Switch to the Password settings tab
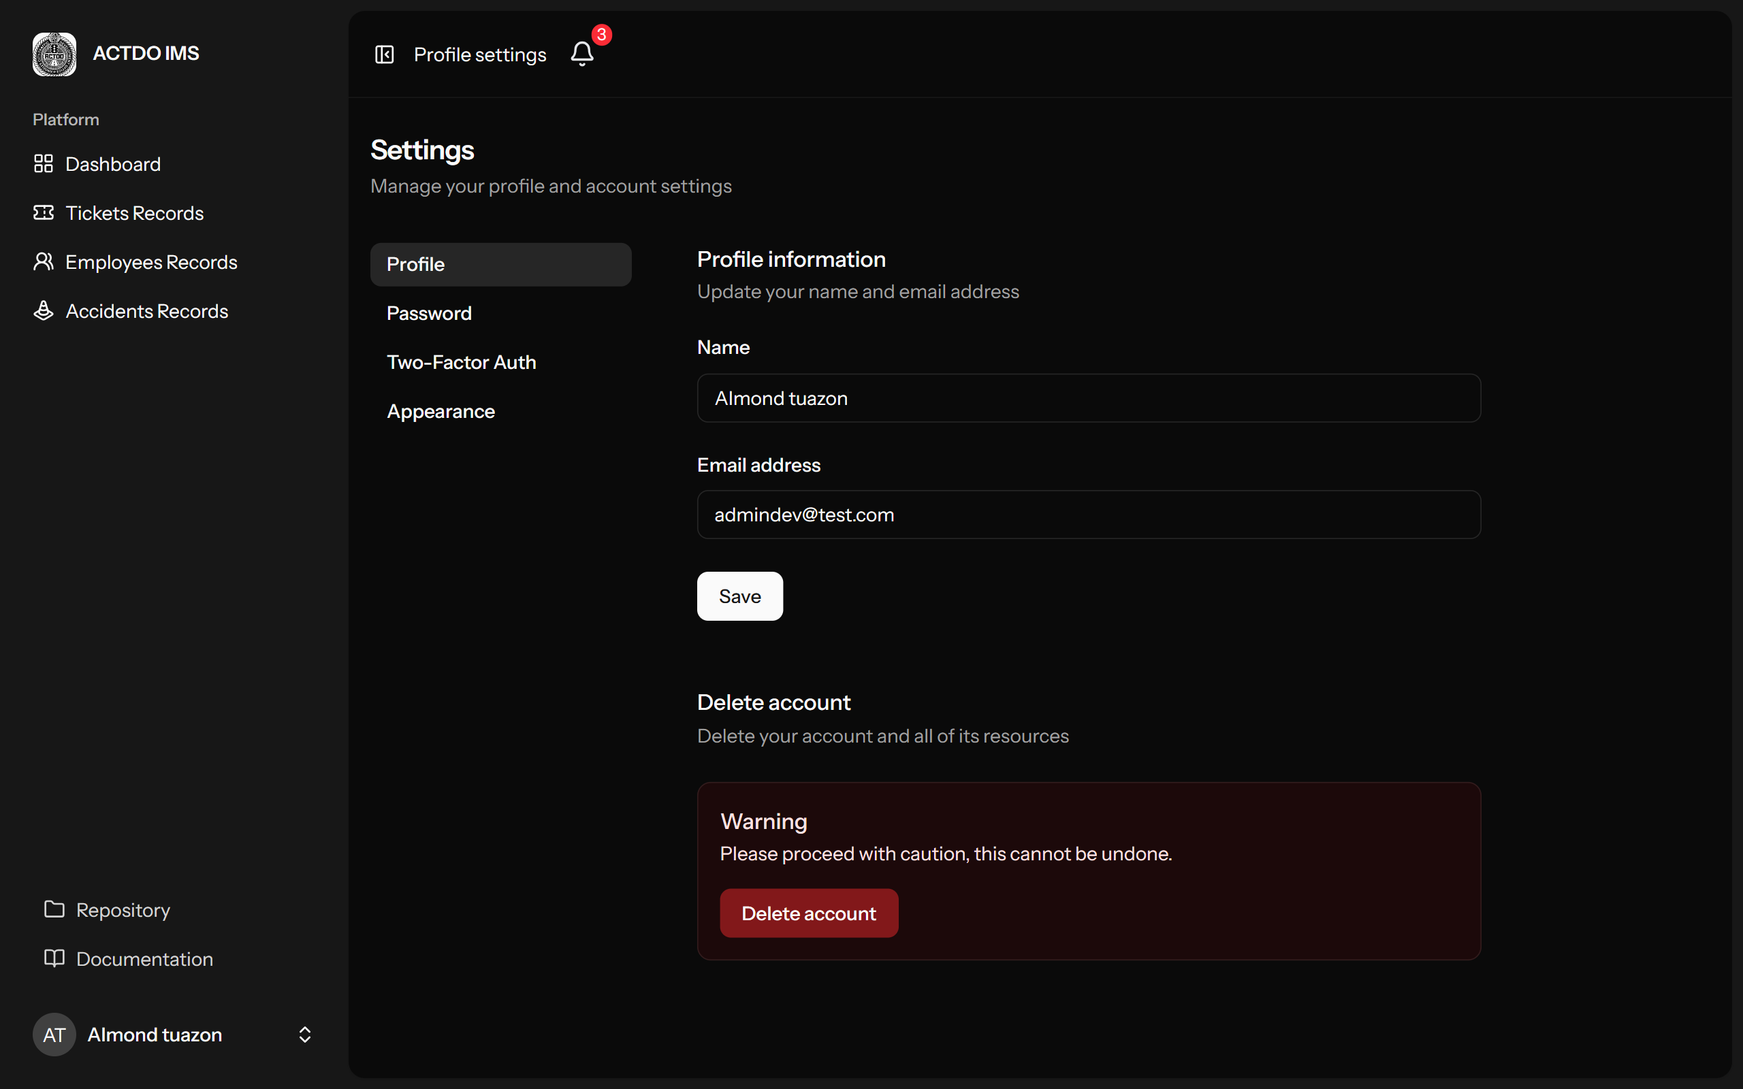This screenshot has width=1743, height=1089. [429, 313]
